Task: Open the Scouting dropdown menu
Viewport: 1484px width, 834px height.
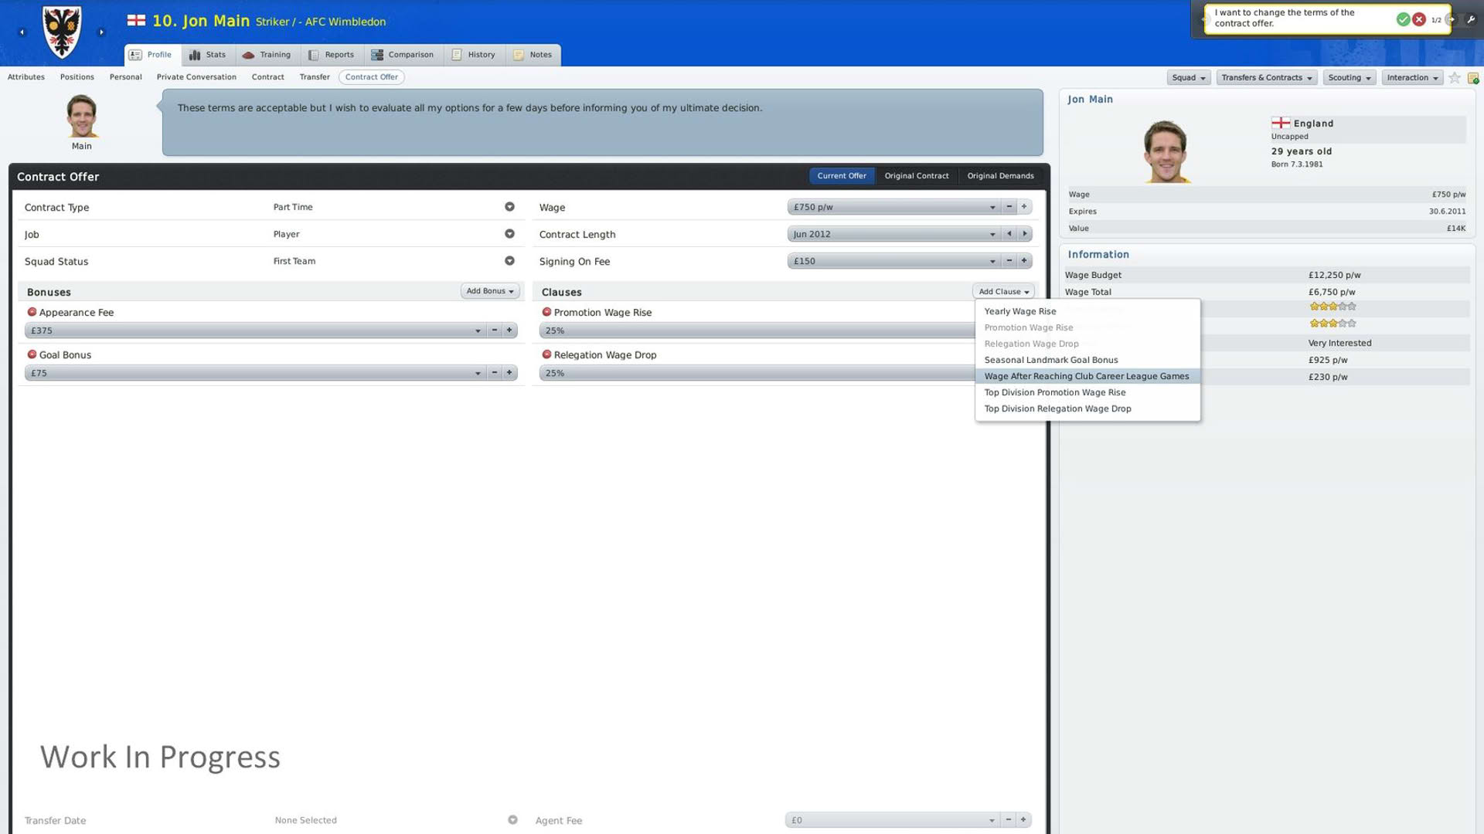Action: [1350, 78]
